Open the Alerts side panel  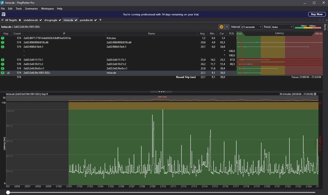click(325, 27)
